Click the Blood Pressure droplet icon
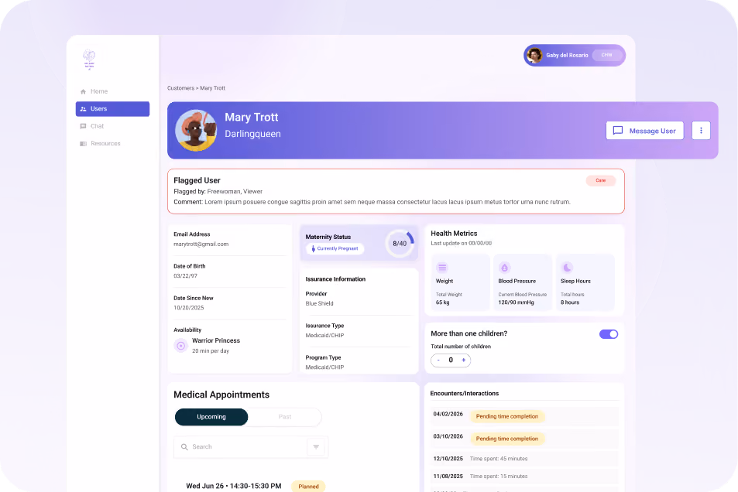 pyautogui.click(x=505, y=268)
